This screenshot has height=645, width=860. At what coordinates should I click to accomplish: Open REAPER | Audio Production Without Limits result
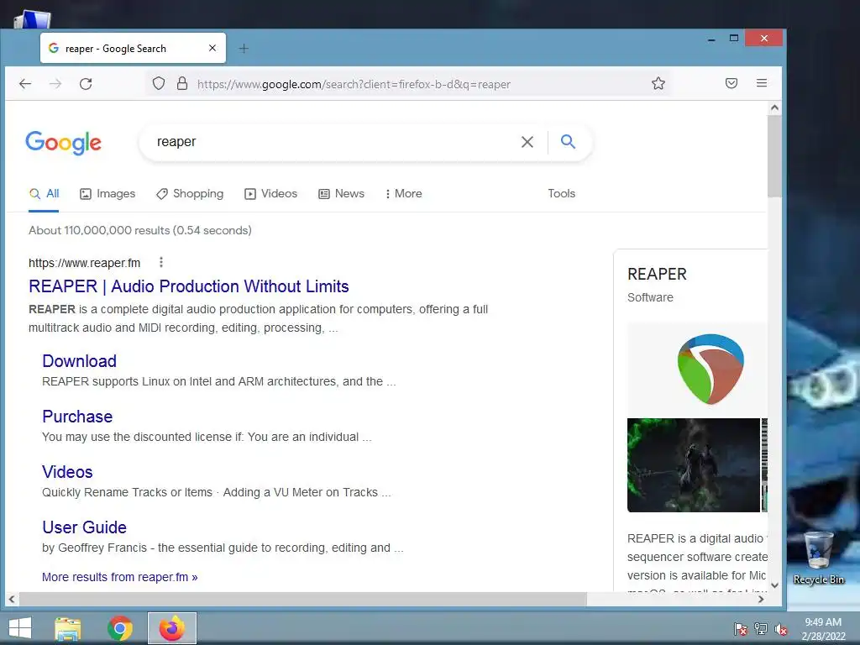189,286
